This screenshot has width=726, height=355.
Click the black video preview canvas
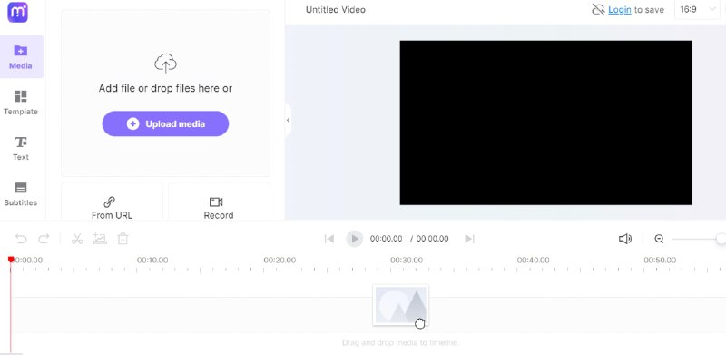point(546,123)
